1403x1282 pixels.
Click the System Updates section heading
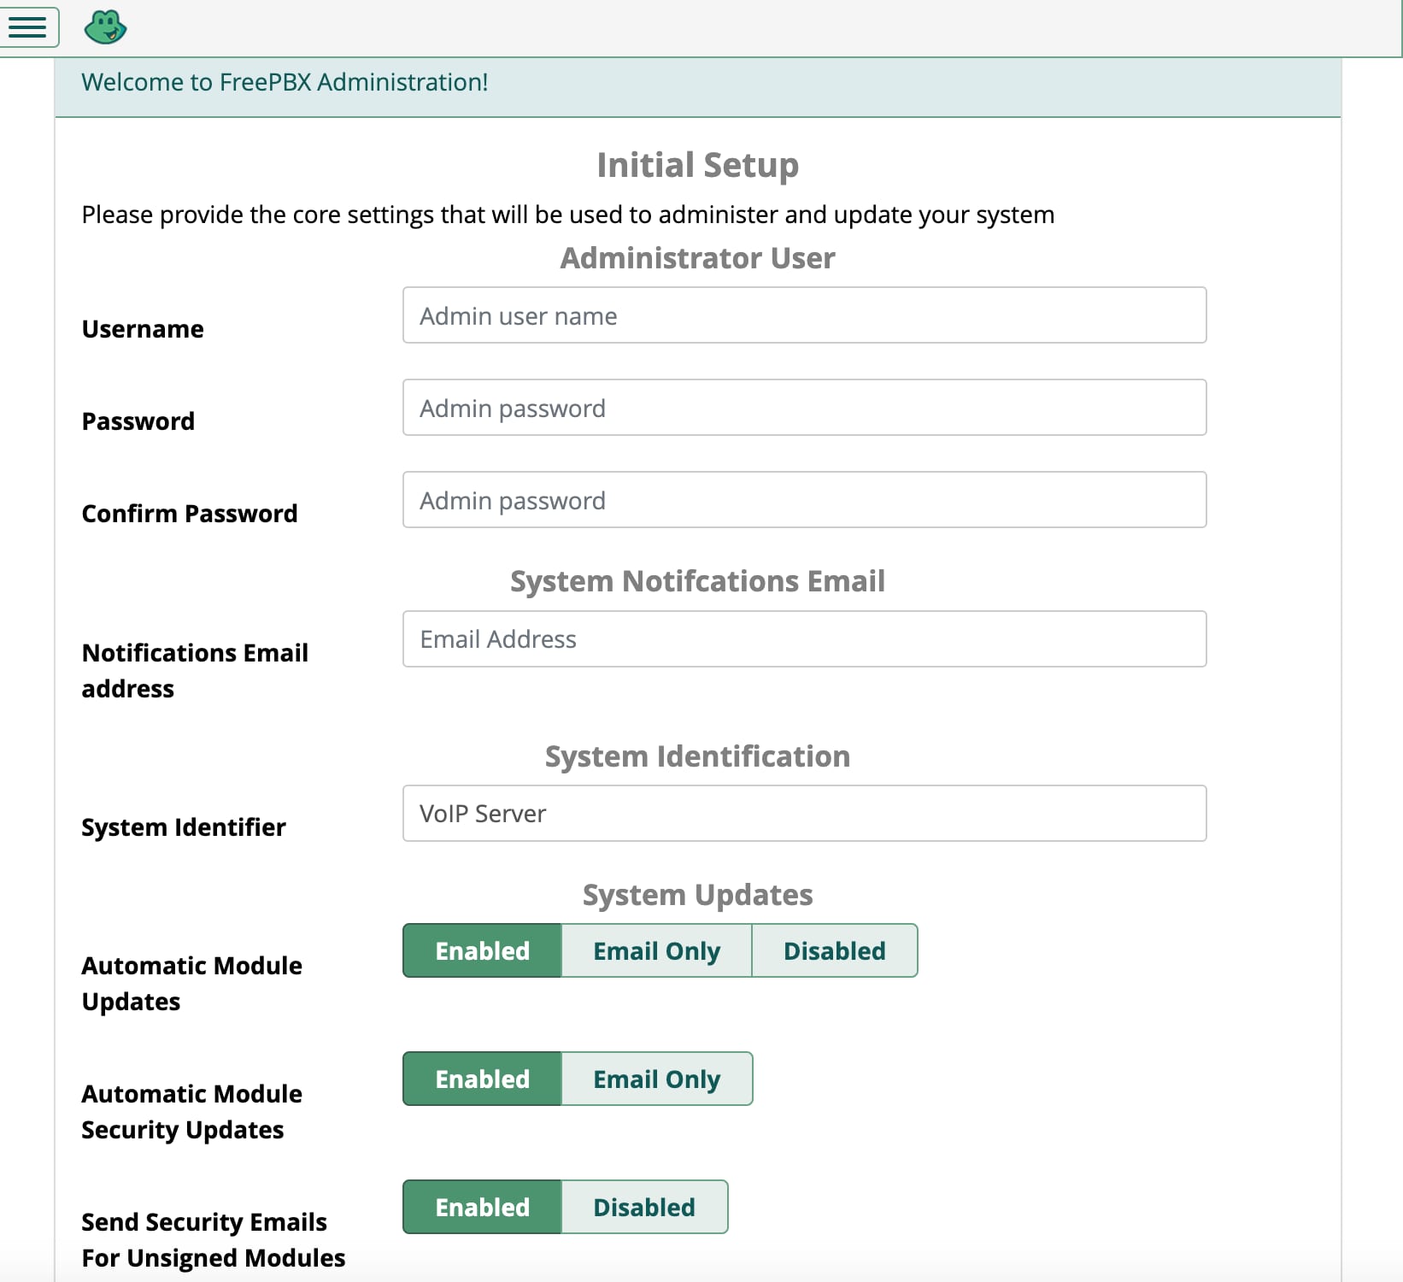point(698,895)
